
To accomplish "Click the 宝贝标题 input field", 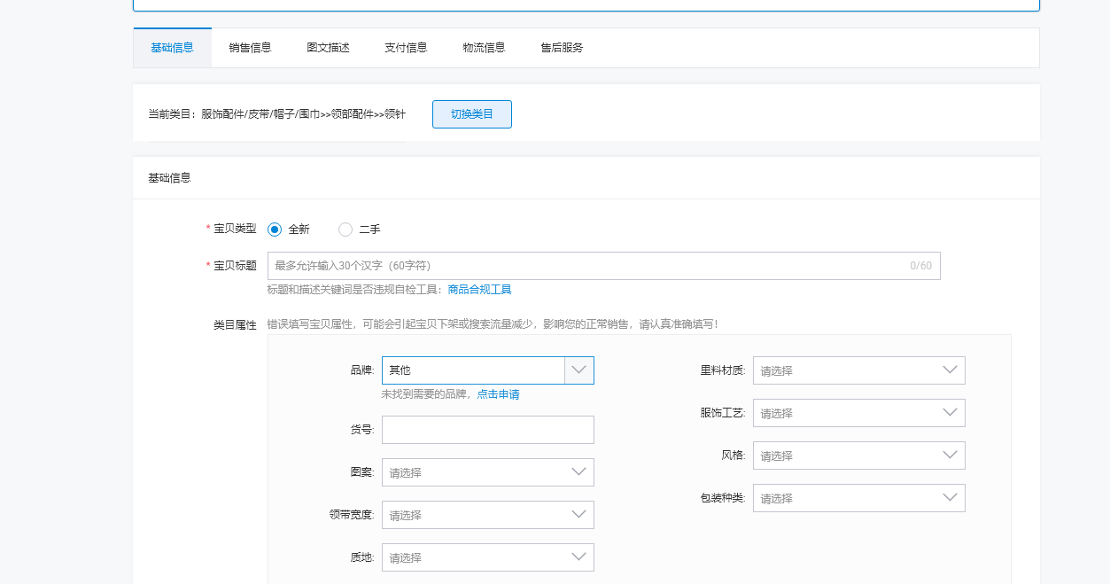I will [x=585, y=266].
